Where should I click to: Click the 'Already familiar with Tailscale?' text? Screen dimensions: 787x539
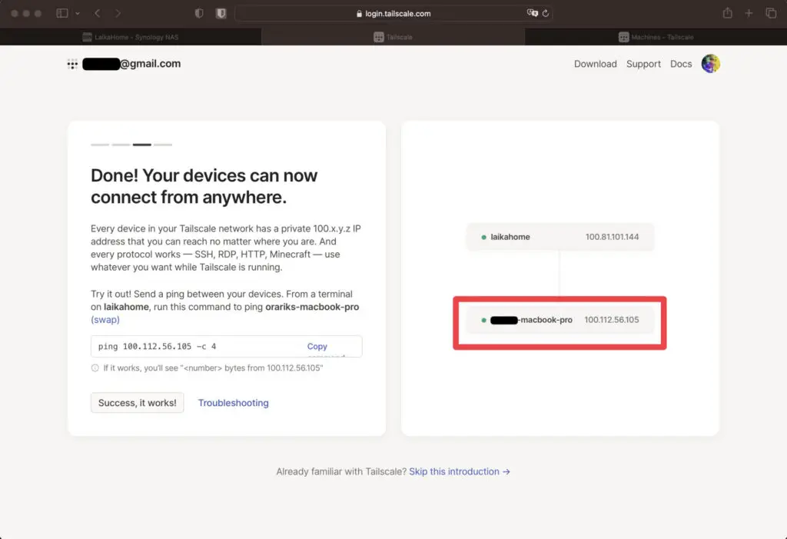click(340, 471)
